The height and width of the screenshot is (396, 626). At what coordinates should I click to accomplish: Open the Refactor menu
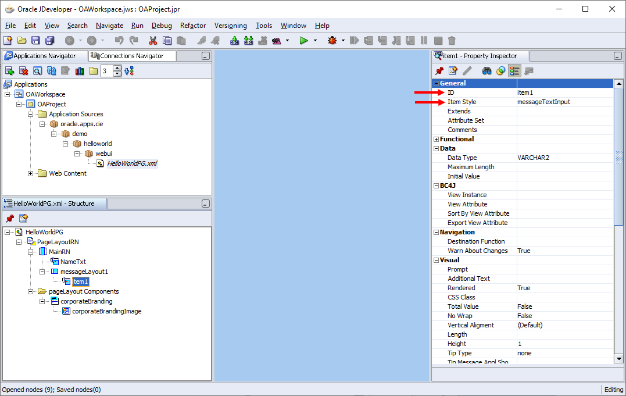tap(193, 26)
